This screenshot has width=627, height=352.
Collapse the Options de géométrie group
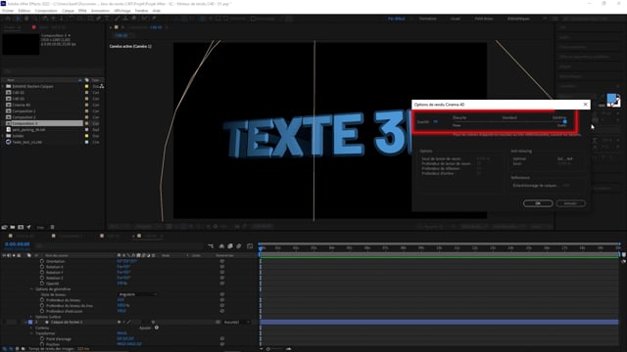coord(31,289)
